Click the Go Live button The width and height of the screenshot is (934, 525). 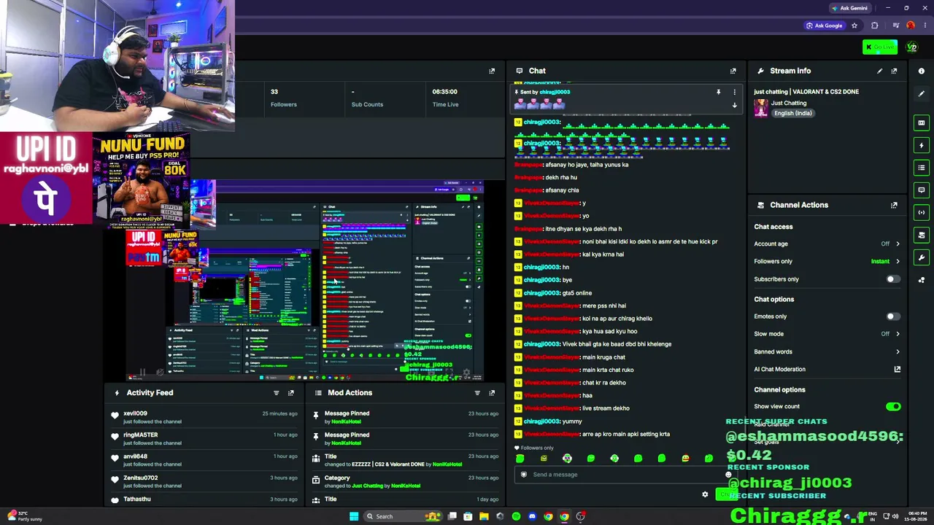880,47
